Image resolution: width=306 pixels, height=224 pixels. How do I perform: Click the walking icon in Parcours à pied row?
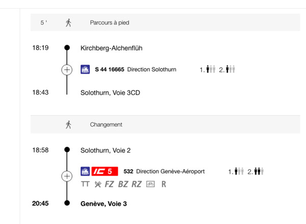point(68,22)
